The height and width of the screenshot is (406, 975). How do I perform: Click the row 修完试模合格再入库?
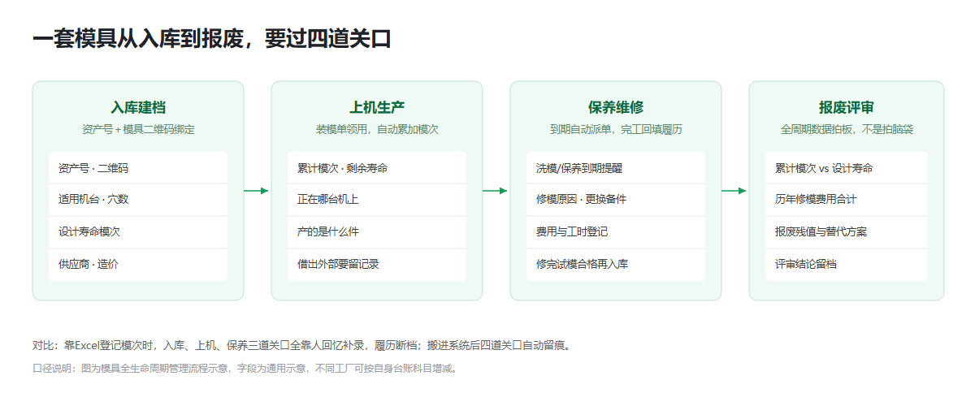point(616,264)
